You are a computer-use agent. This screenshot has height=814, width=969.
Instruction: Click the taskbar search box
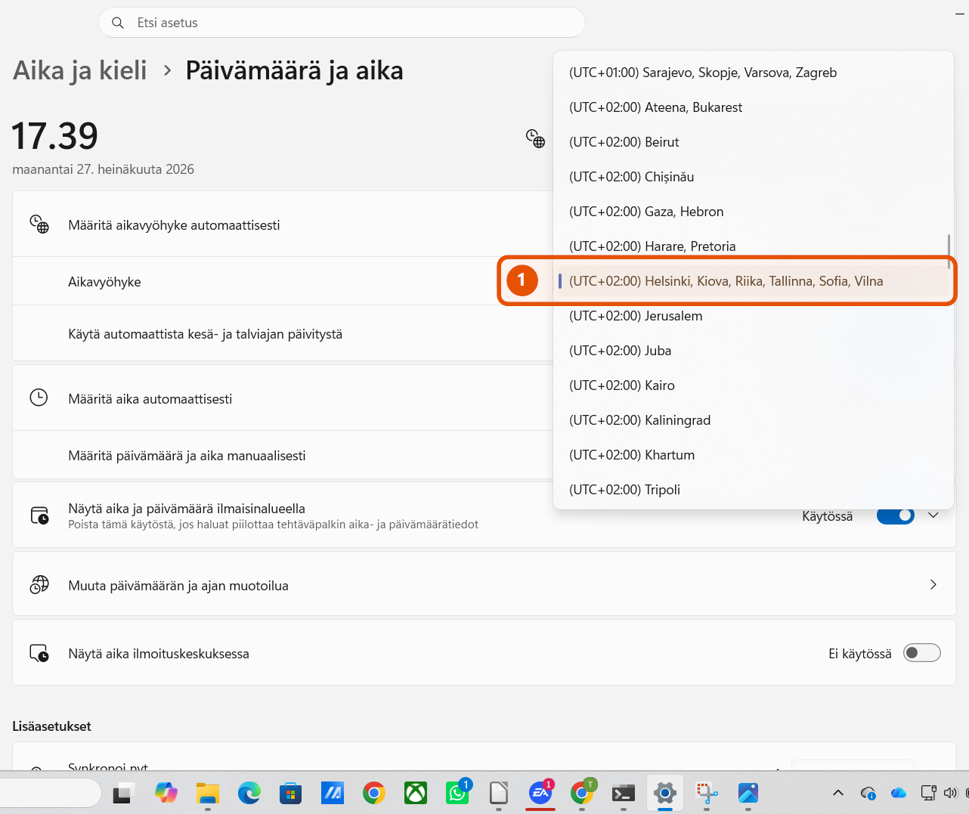[x=50, y=793]
